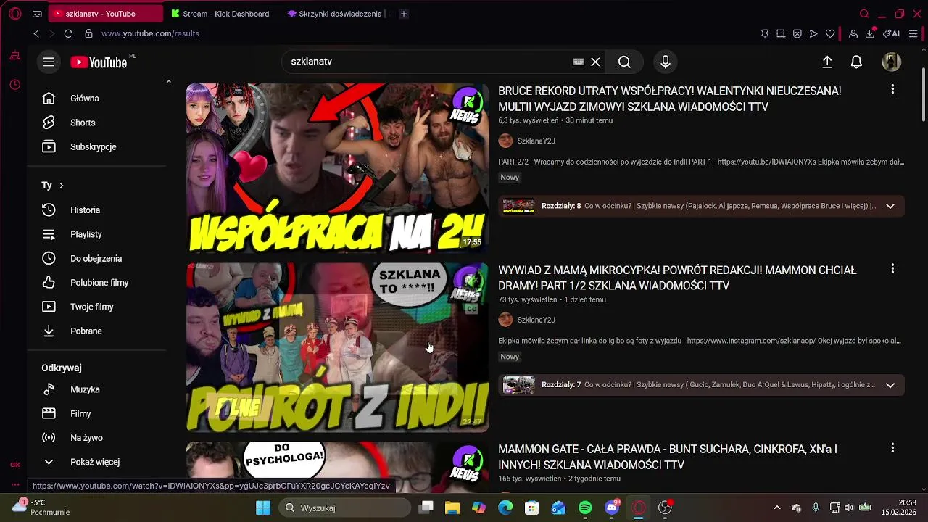Open Opera tab search magnifier
The height and width of the screenshot is (522, 928).
(x=864, y=14)
